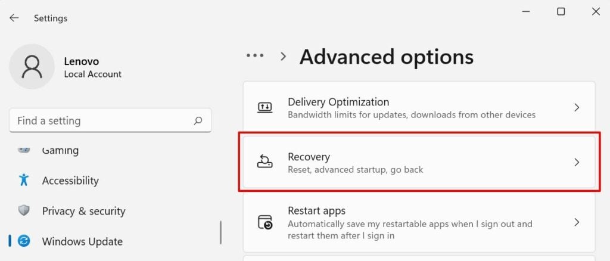Screen dimensions: 610x261
Task: Click the Gaming controller icon
Action: 24,150
